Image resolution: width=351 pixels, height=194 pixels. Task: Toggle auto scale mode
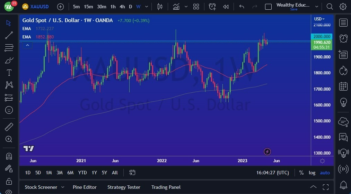[x=325, y=173]
